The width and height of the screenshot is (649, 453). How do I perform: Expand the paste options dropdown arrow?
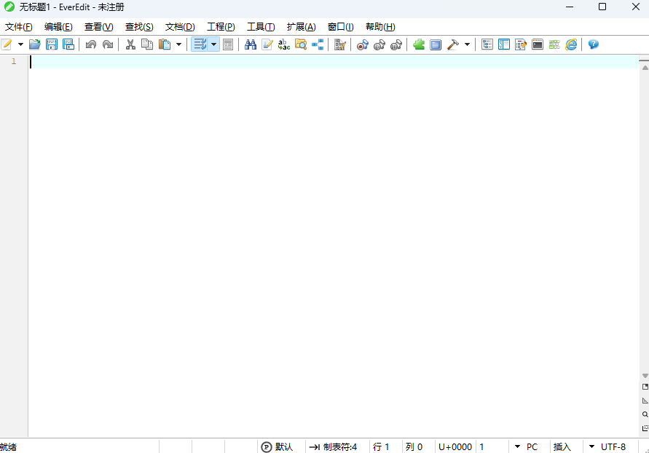point(177,44)
